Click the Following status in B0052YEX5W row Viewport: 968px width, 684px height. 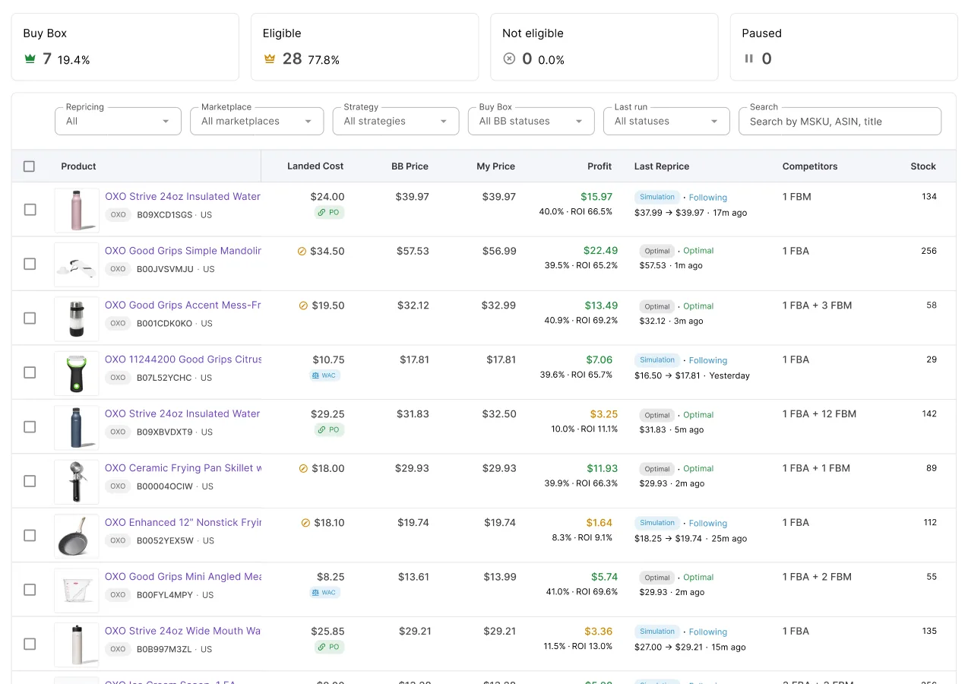(x=708, y=524)
